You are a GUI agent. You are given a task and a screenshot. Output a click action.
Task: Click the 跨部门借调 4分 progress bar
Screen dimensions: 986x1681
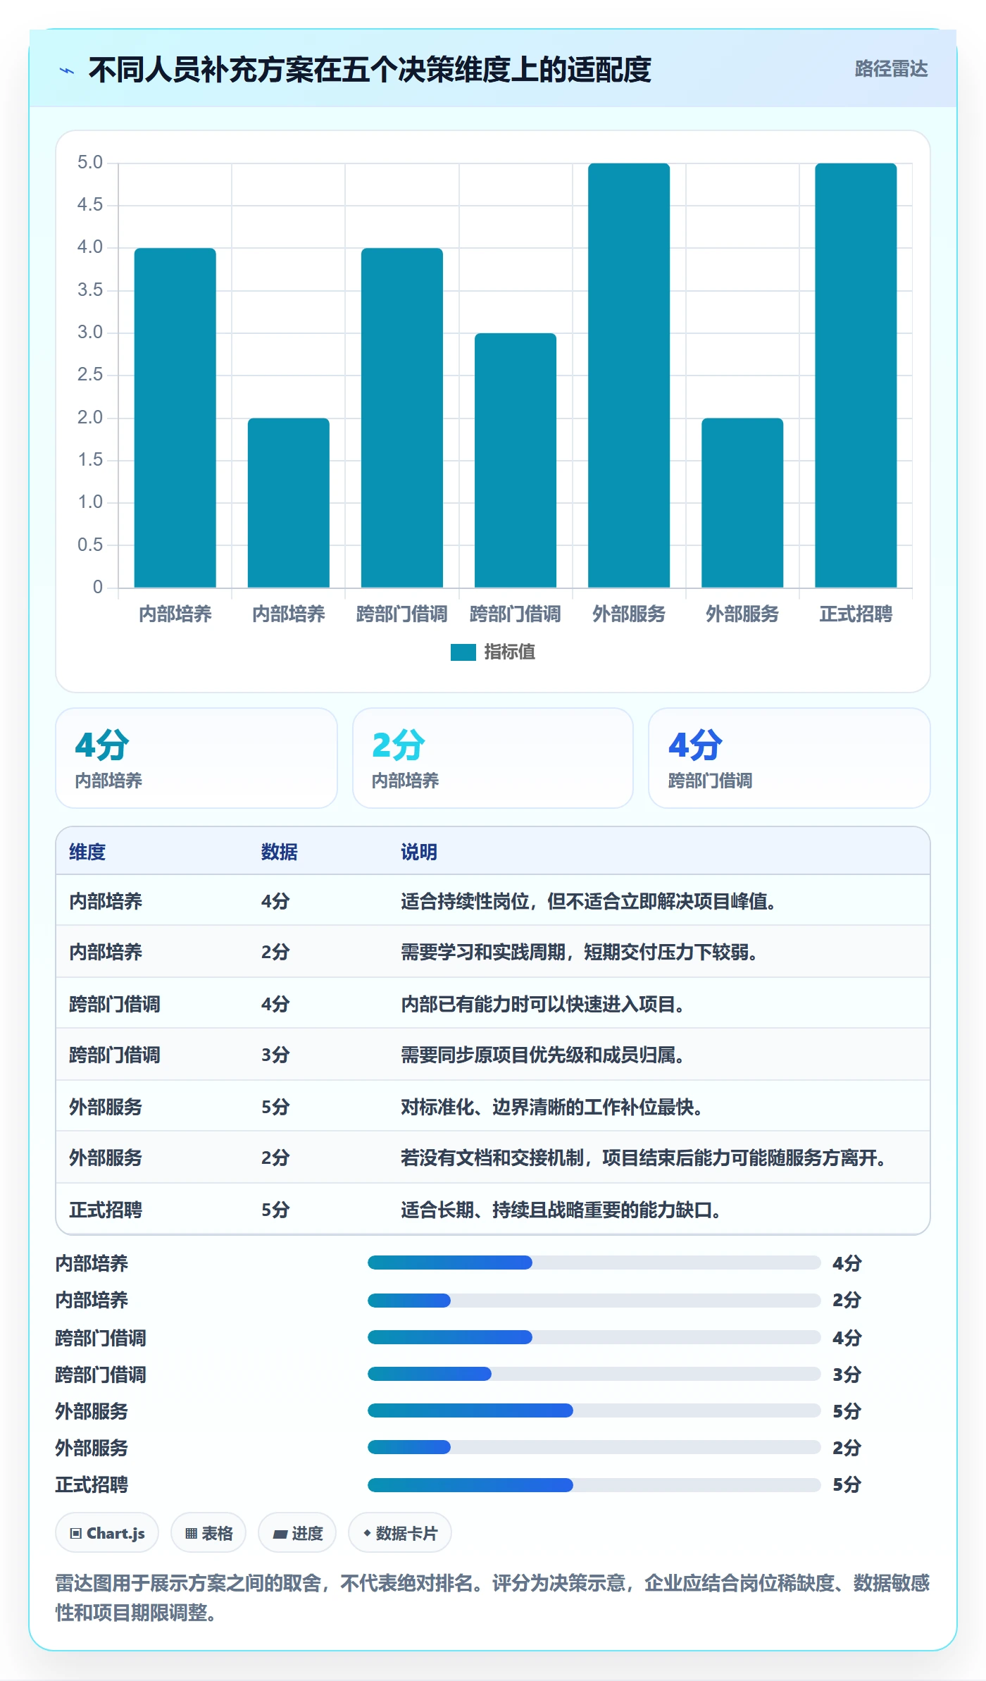594,1337
